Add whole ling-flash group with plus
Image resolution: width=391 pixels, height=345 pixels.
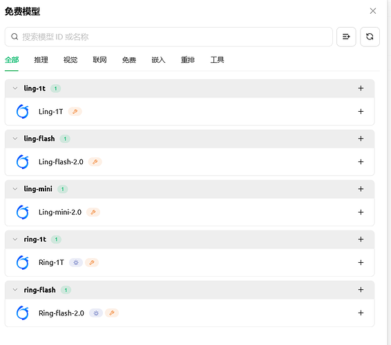coord(361,139)
